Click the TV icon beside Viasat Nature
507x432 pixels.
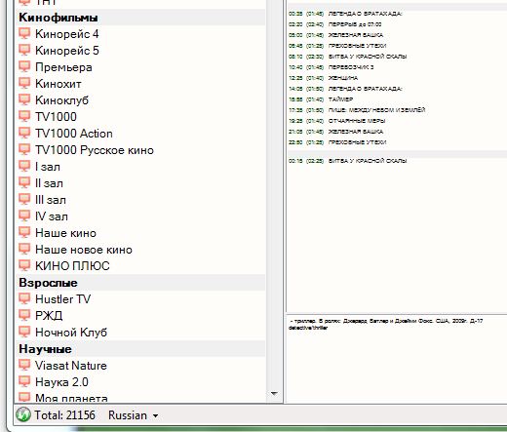tap(24, 365)
